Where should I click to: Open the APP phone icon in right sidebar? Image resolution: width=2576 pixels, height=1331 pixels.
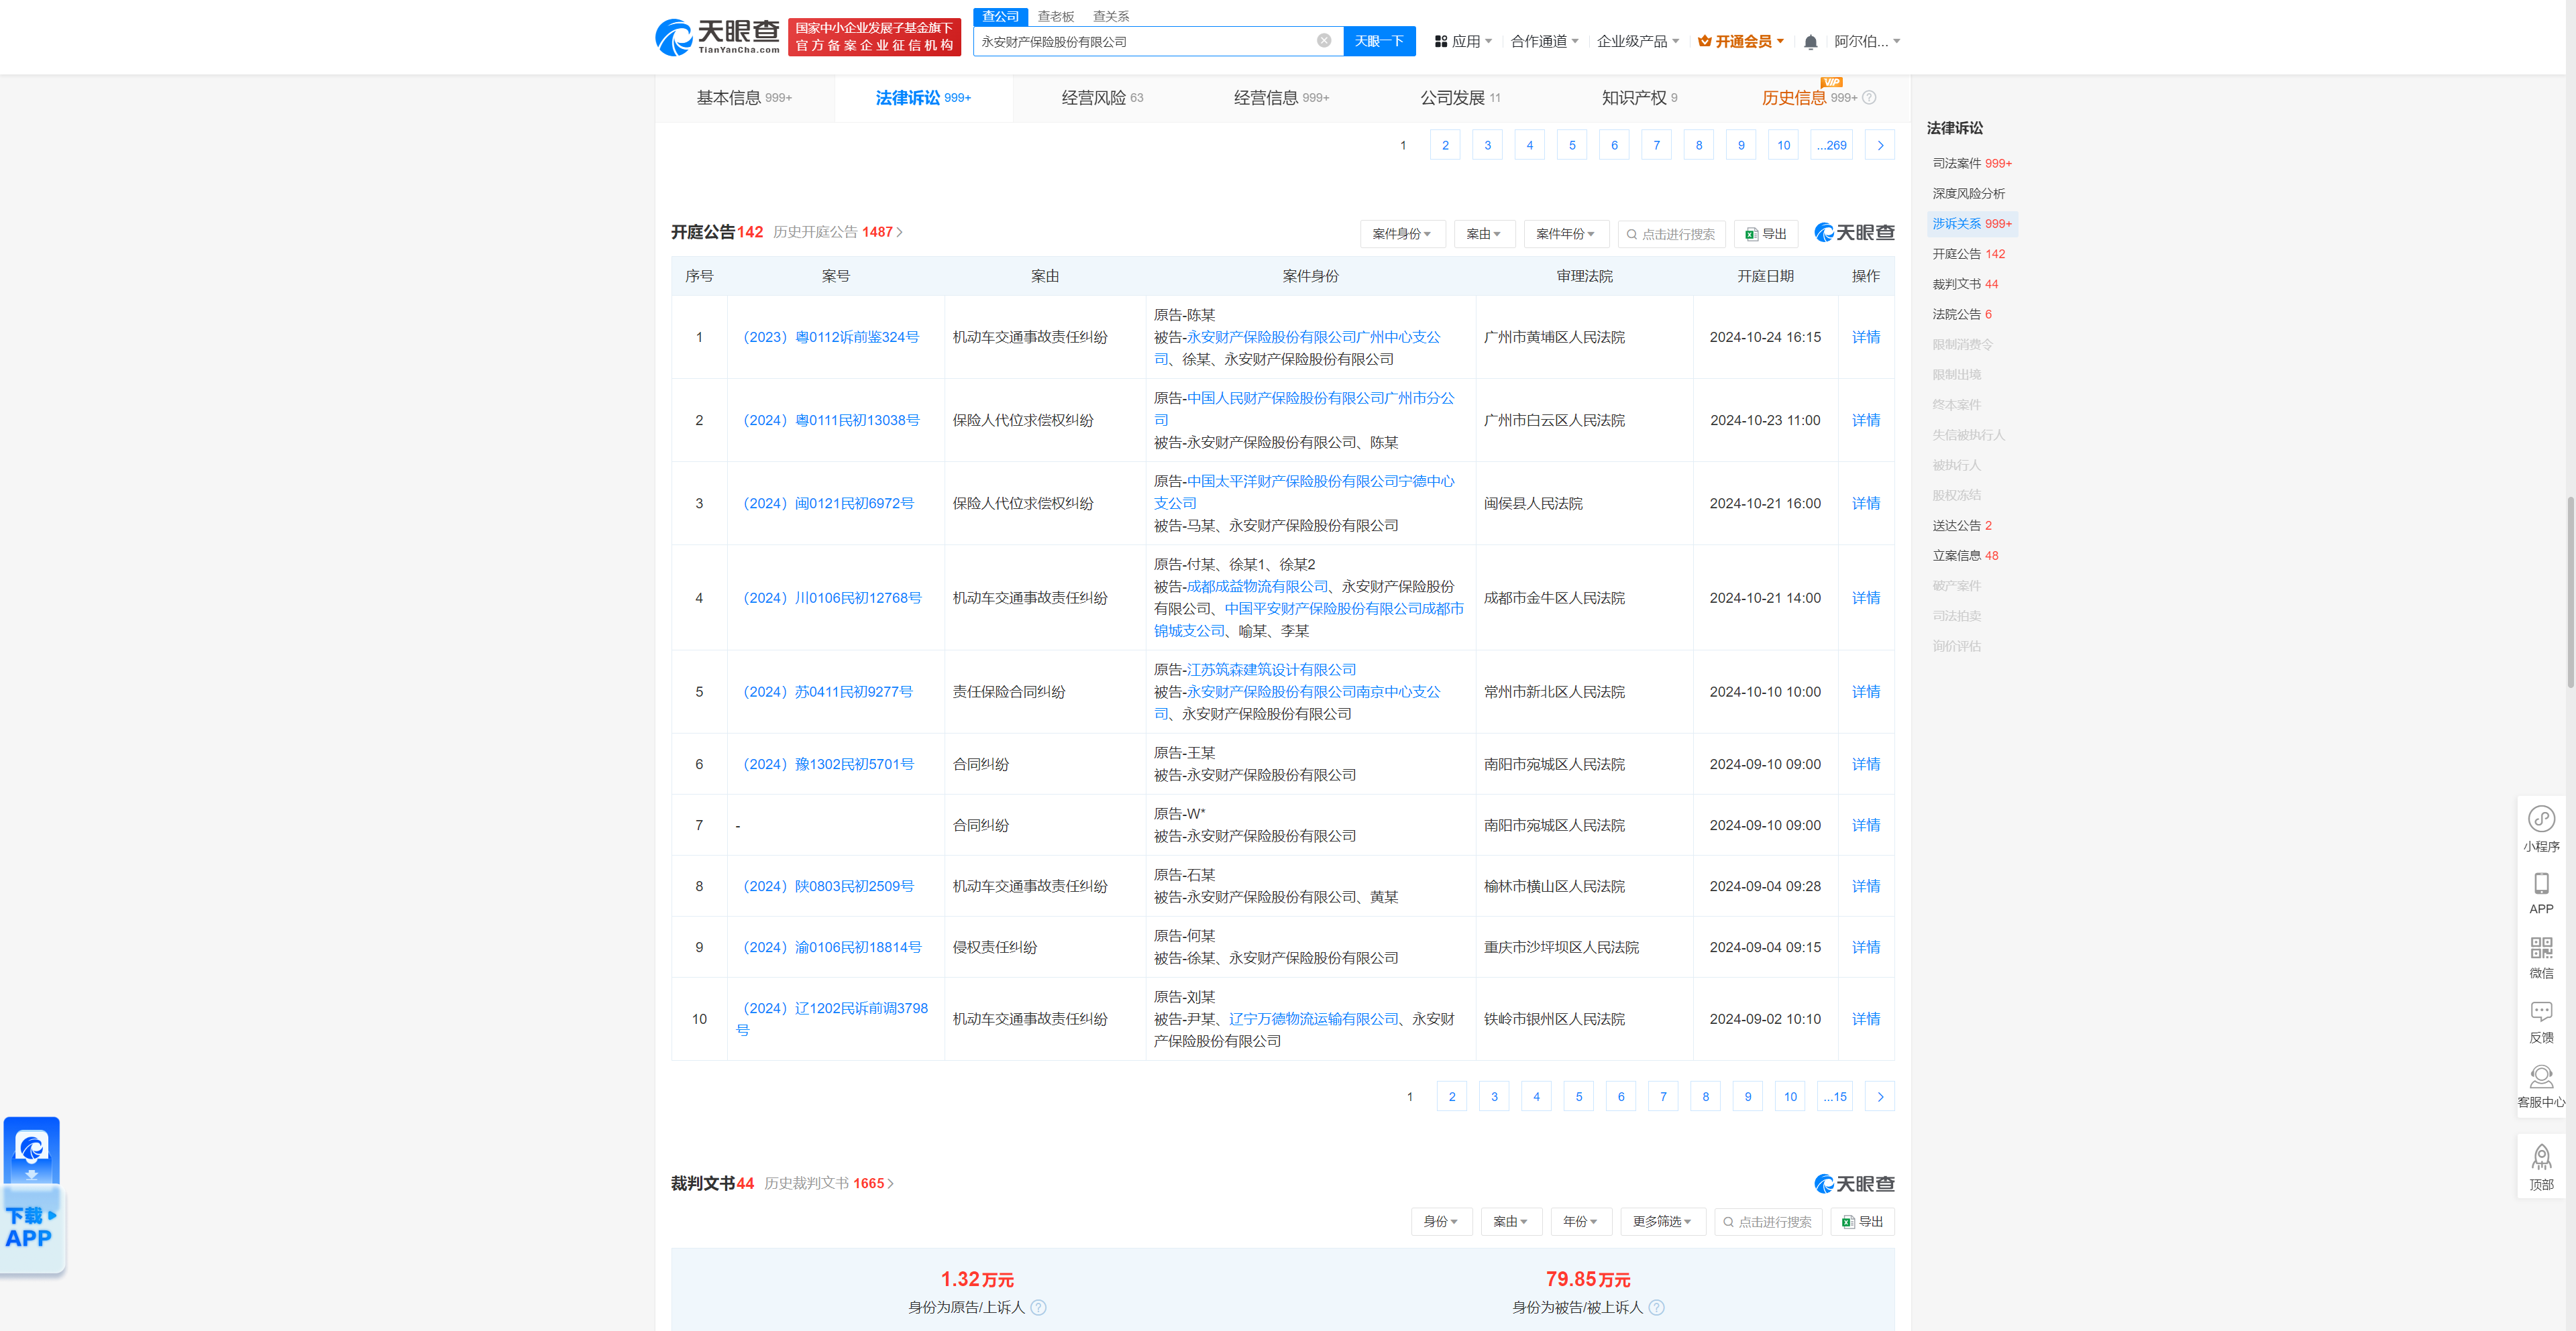[x=2541, y=893]
